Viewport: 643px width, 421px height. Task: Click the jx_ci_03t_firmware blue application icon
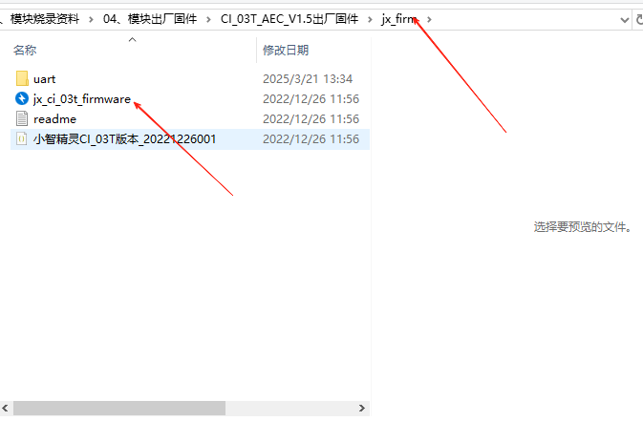click(x=22, y=98)
